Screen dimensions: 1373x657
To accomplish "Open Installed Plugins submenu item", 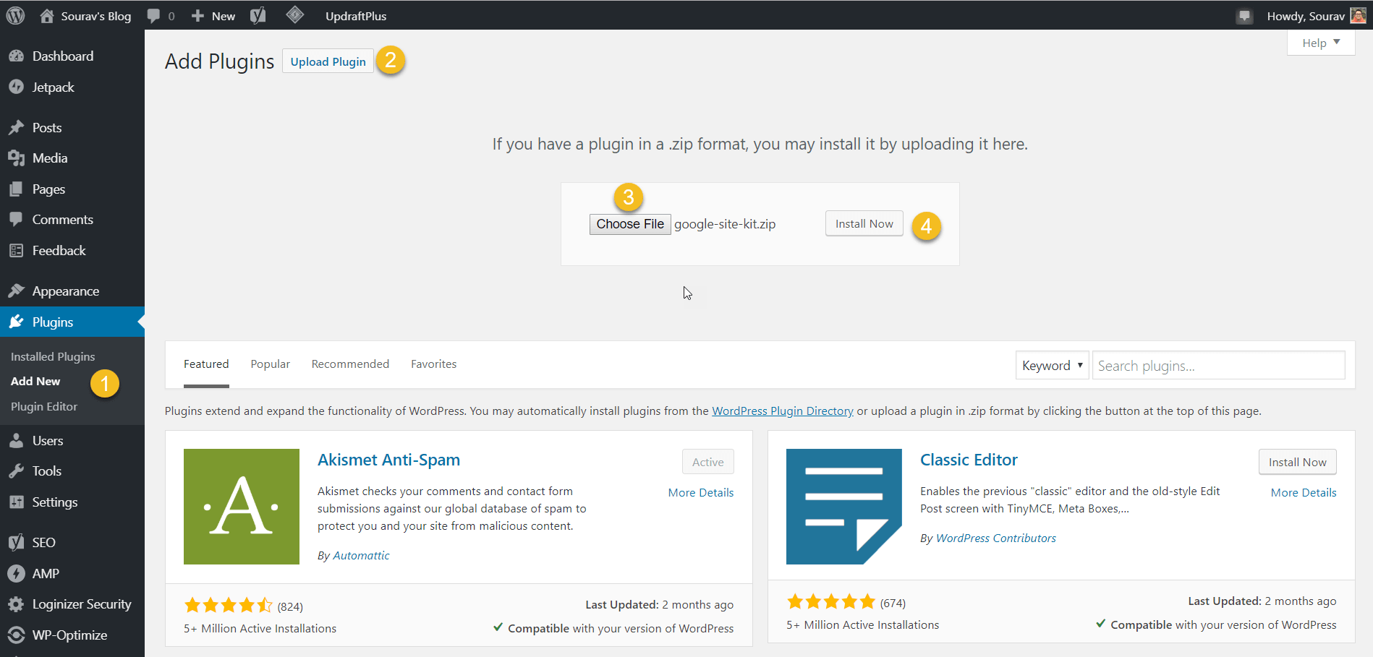I will pyautogui.click(x=53, y=357).
